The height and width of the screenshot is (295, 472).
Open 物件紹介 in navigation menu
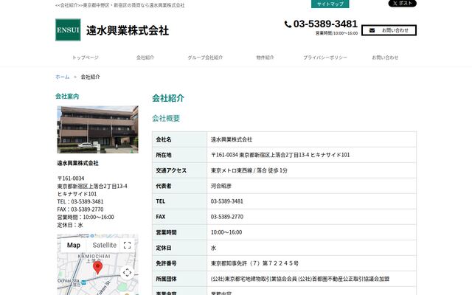265,58
